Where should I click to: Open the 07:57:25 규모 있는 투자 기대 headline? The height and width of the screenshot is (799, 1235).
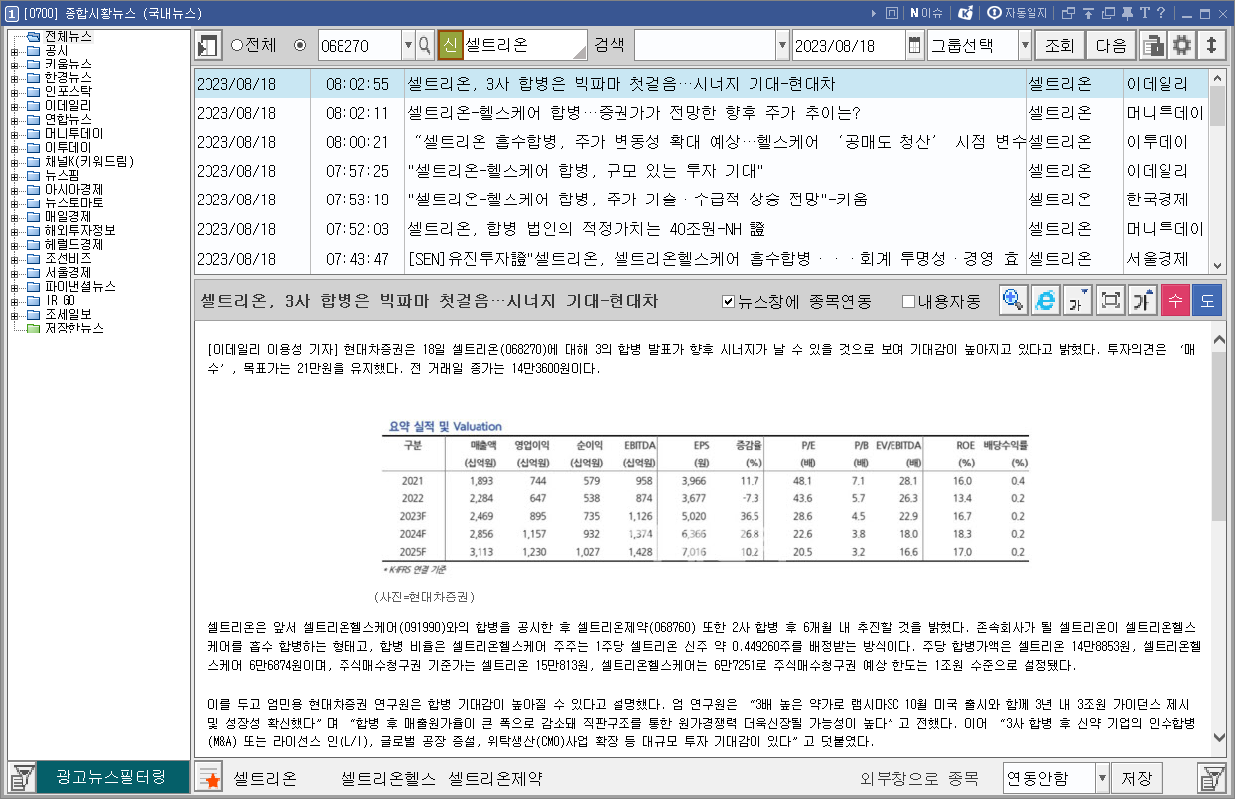(x=585, y=171)
